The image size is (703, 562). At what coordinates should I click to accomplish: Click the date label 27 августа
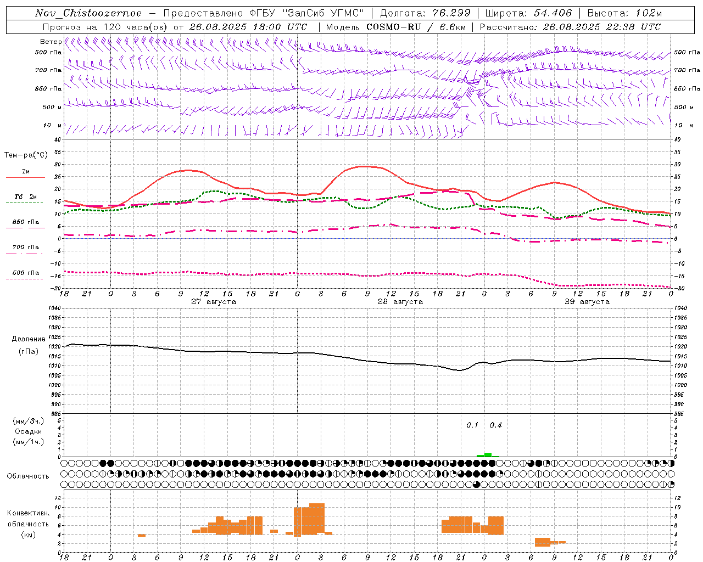pos(214,302)
